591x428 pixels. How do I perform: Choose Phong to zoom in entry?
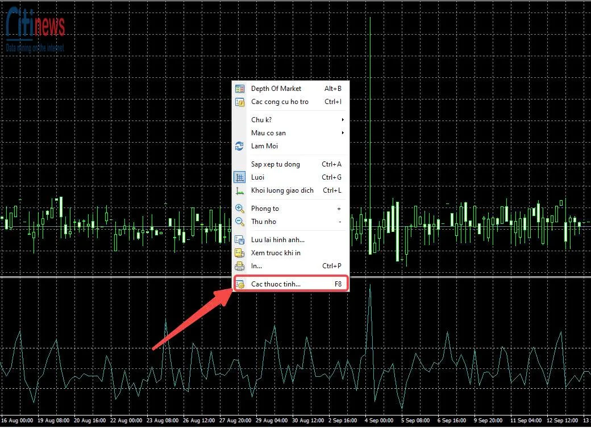(x=290, y=209)
